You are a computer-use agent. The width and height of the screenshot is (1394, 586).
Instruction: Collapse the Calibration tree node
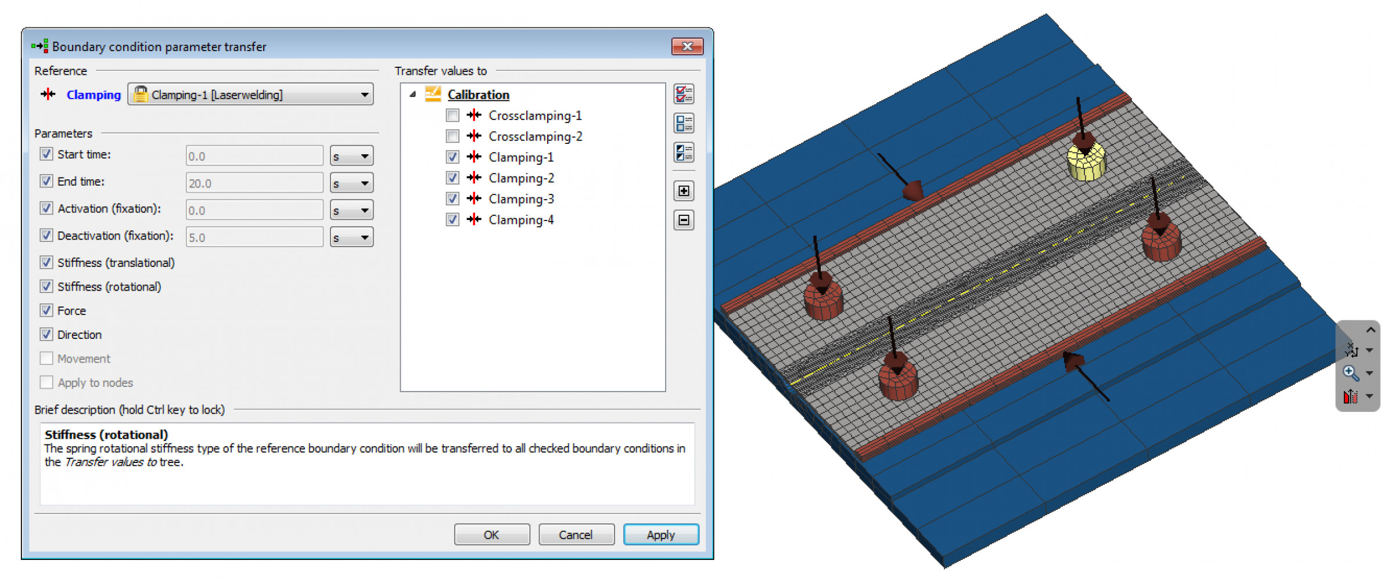[x=412, y=95]
